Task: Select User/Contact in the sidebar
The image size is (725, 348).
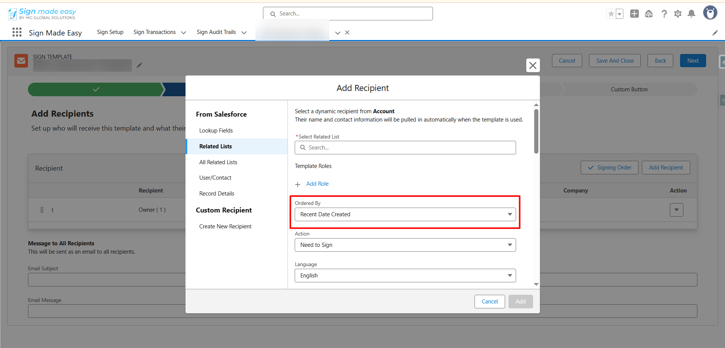Action: tap(215, 178)
